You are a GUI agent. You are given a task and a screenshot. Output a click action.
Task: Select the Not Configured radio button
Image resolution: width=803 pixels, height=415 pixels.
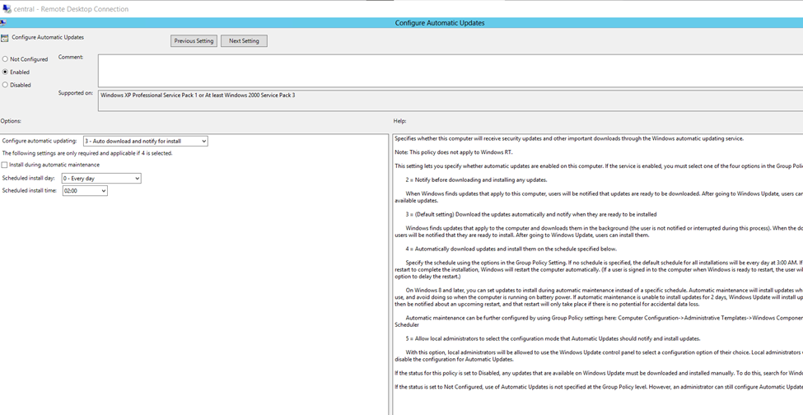(x=6, y=59)
